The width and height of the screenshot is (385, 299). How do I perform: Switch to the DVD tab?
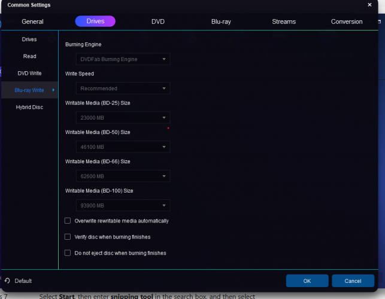158,22
